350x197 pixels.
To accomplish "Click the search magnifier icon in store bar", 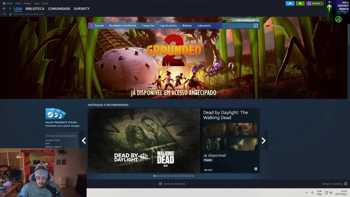I will (x=256, y=25).
